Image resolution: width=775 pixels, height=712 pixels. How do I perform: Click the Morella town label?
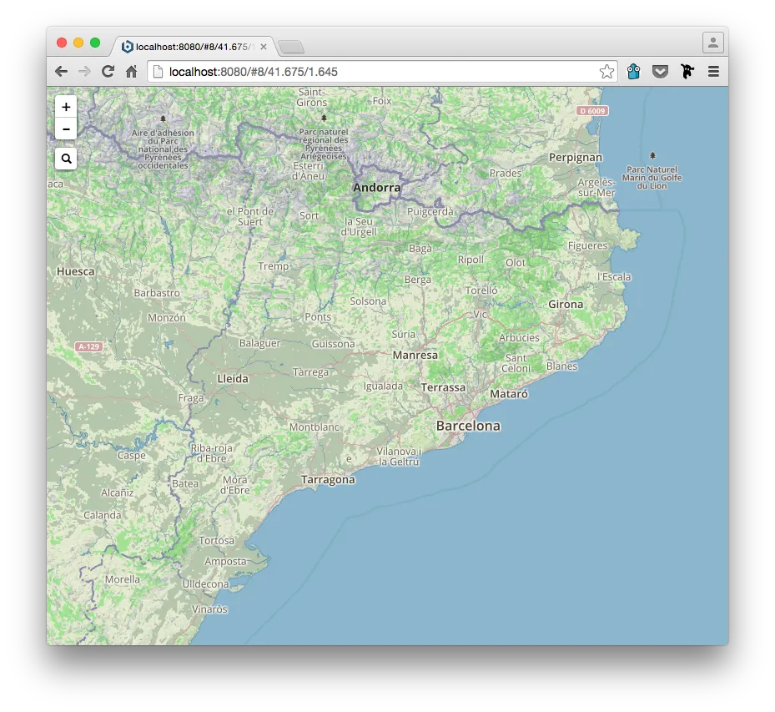122,579
